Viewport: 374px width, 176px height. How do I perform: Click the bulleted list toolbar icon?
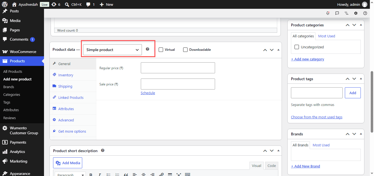tap(108, 174)
